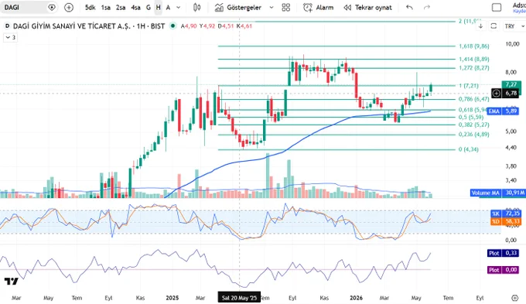
Task: Switch to the G daily timeframe
Action: click(x=149, y=8)
